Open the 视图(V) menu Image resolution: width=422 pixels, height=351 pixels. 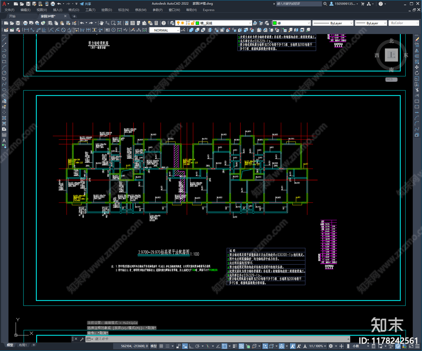pyautogui.click(x=42, y=10)
